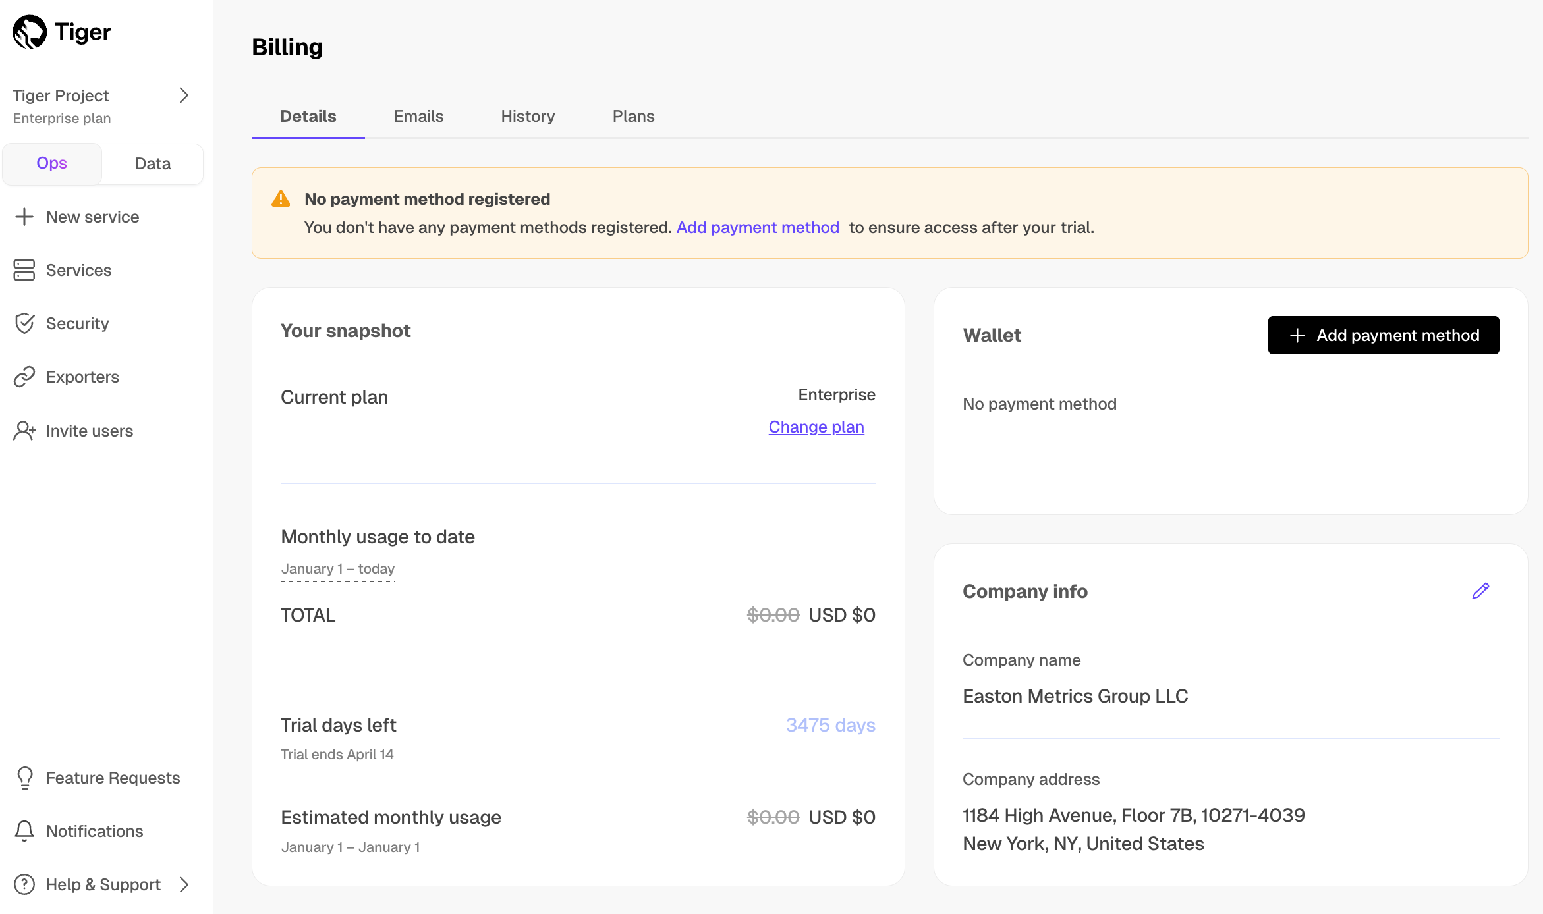Viewport: 1543px width, 914px height.
Task: Open Services via its server icon
Action: (24, 270)
